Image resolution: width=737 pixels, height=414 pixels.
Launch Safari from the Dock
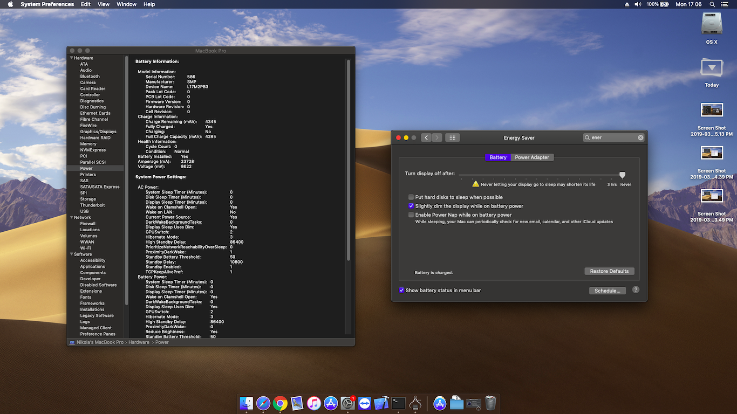(x=263, y=403)
